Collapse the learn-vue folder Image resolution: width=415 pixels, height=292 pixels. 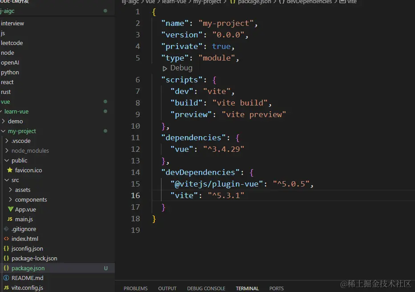pos(1,111)
